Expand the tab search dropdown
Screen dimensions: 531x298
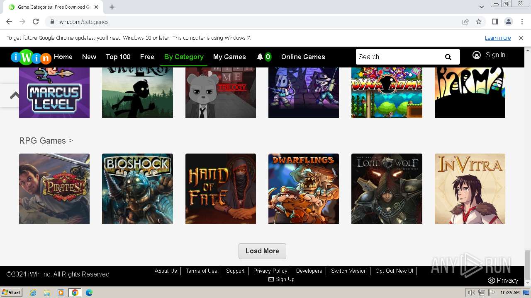481,7
